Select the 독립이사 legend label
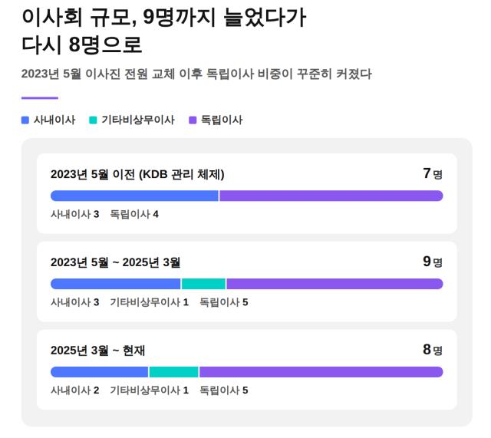 (222, 120)
